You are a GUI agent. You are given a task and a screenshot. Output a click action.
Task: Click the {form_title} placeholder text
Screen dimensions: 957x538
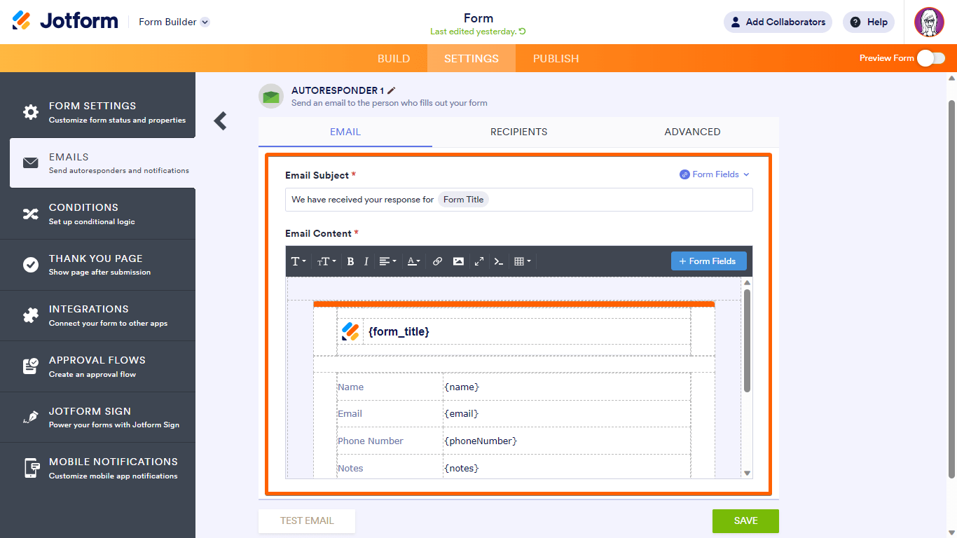pos(399,332)
